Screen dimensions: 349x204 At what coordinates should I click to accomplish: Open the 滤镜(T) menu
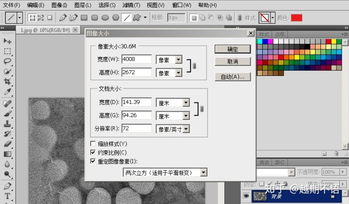tap(131, 5)
